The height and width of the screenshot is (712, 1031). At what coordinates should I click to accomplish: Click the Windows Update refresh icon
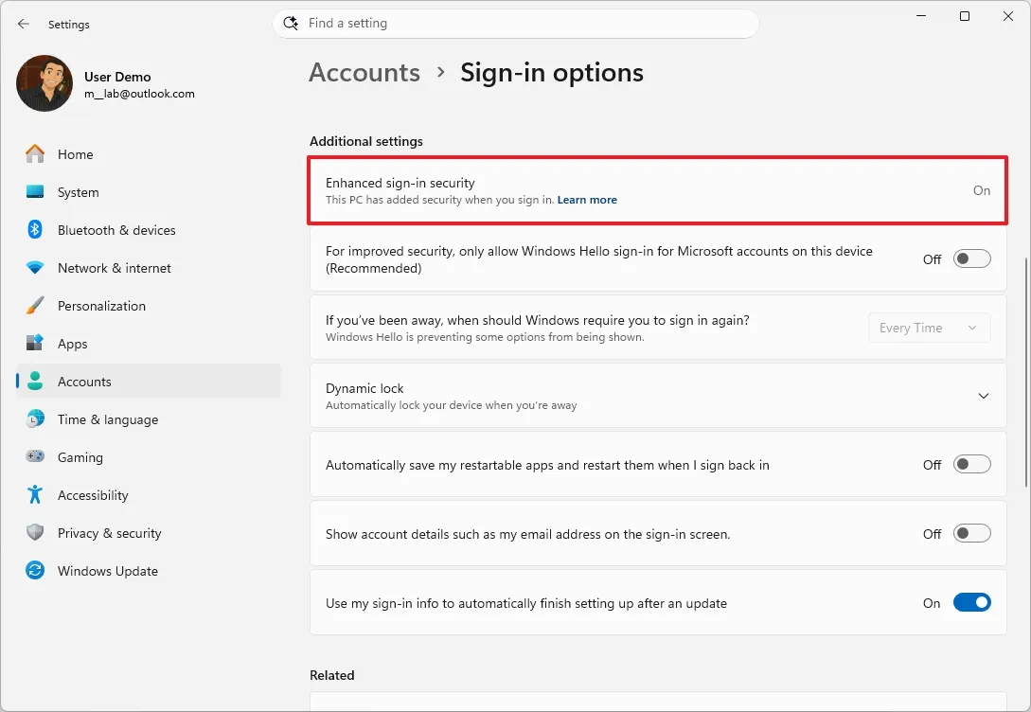click(35, 571)
